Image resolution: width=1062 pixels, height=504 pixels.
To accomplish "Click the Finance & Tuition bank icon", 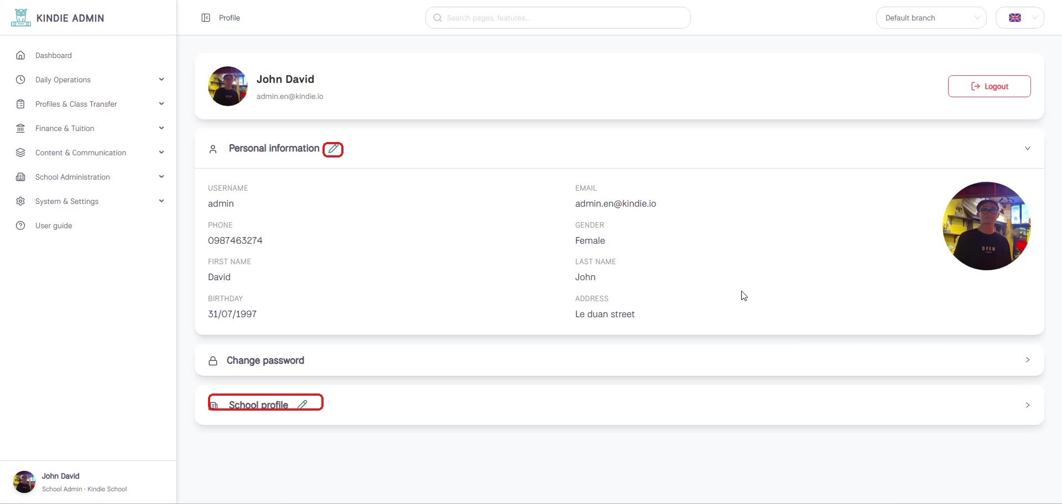I will (20, 128).
